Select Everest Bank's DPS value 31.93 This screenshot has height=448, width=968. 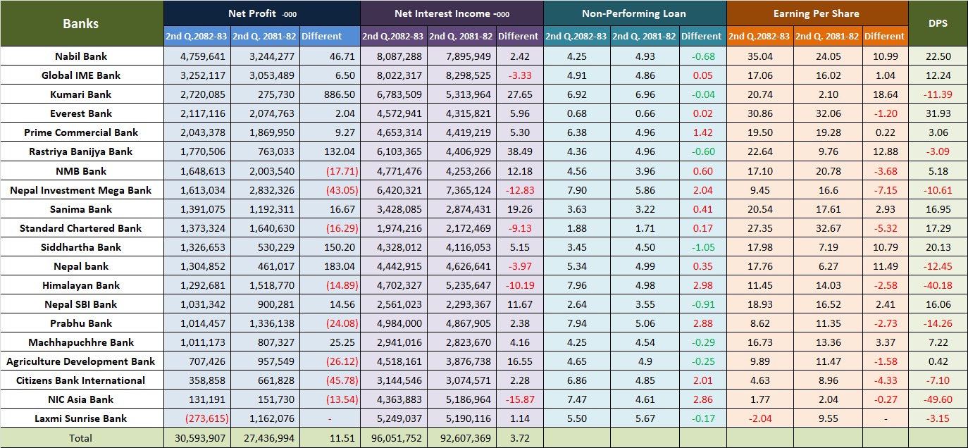pos(938,113)
